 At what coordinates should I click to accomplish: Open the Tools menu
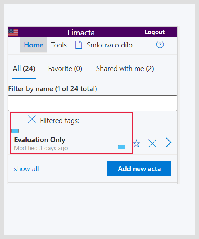point(59,45)
